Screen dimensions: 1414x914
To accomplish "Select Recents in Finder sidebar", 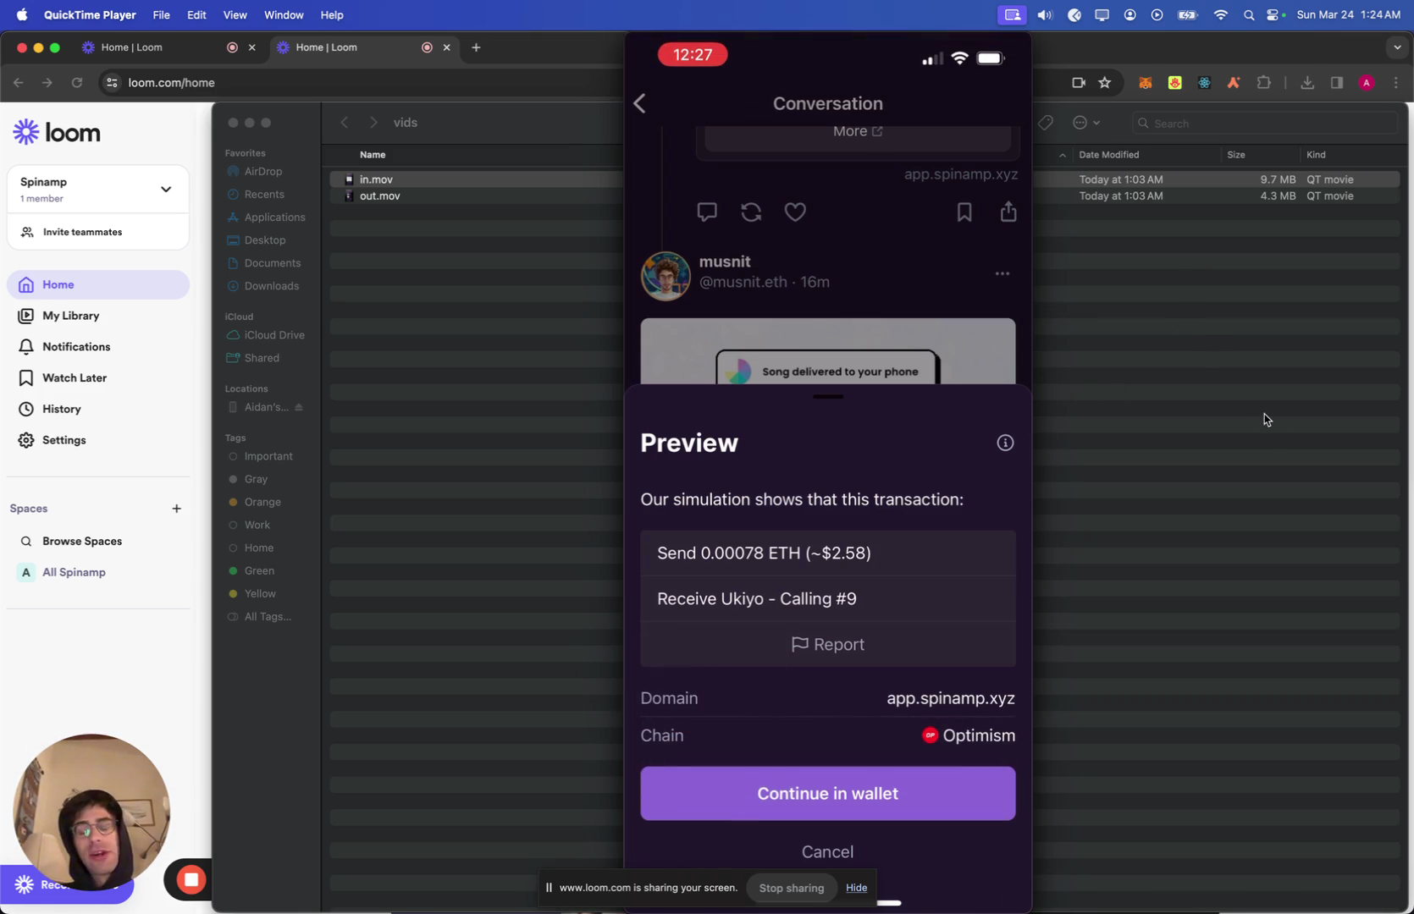I will click(x=264, y=194).
